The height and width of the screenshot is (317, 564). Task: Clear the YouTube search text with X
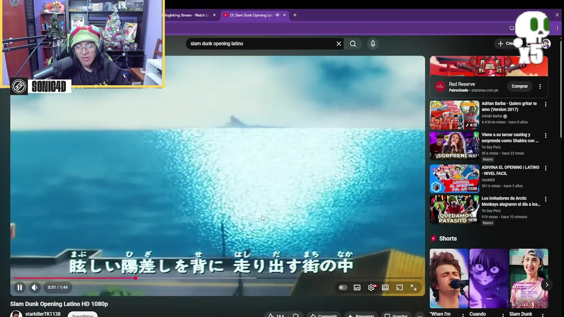click(x=338, y=44)
